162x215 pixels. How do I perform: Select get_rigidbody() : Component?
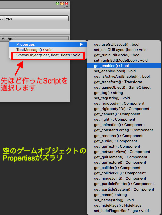click(x=124, y=103)
